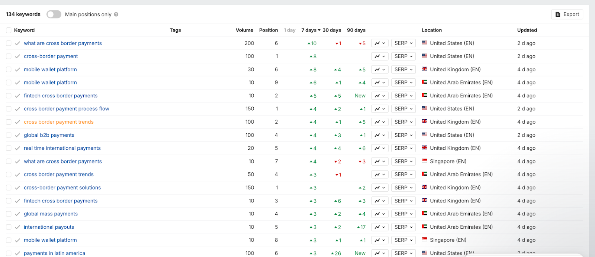This screenshot has width=595, height=257.
Task: Open SERP dropdown for cross border payment process flow
Action: coord(403,109)
